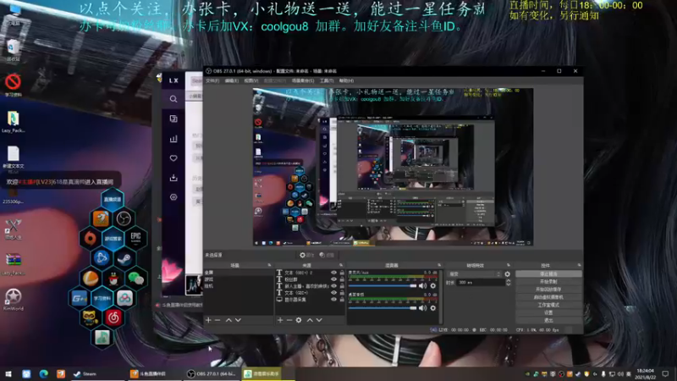Open the second mixer channel's settings gear
Viewport: 677px width, 381px height.
[x=433, y=308]
